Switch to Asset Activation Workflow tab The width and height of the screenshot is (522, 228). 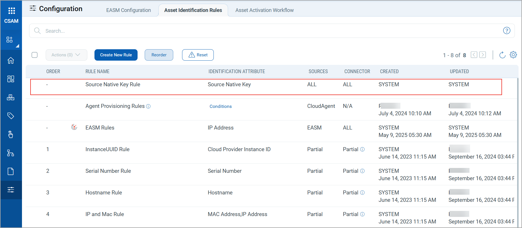tap(264, 10)
